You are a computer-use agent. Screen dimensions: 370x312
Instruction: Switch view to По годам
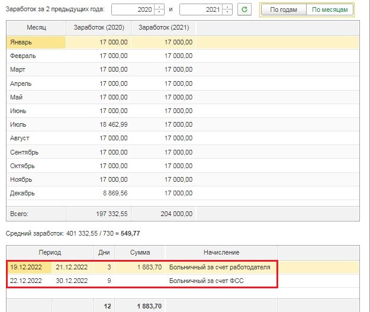point(284,9)
